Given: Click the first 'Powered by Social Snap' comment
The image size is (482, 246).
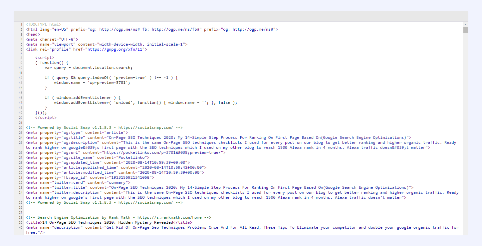Looking at the screenshot, I should pyautogui.click(x=104, y=127).
